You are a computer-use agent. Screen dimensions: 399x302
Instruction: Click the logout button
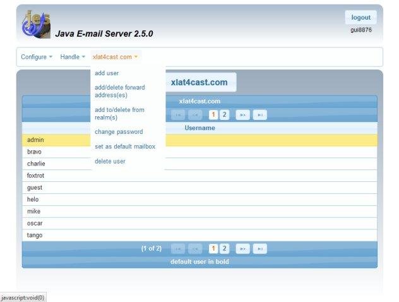[361, 17]
